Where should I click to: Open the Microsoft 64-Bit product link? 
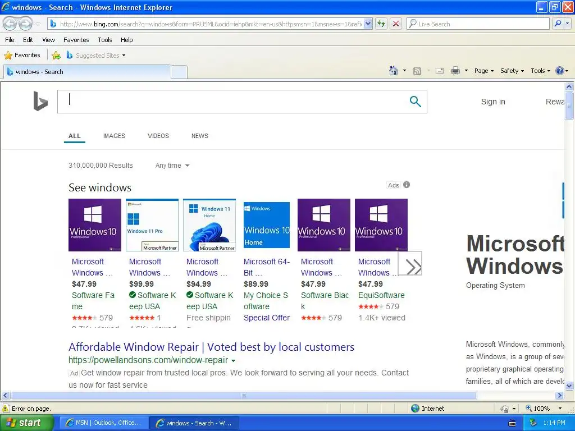point(267,267)
